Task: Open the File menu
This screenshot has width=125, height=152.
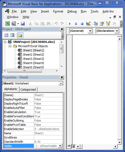Action: (x=14, y=11)
